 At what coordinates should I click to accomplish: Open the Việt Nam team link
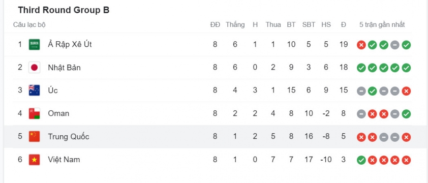pyautogui.click(x=64, y=159)
